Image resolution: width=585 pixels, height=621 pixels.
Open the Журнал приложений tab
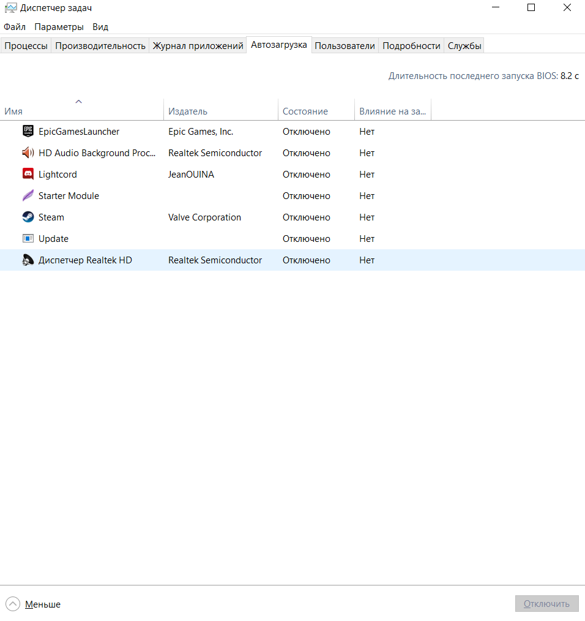coord(198,45)
